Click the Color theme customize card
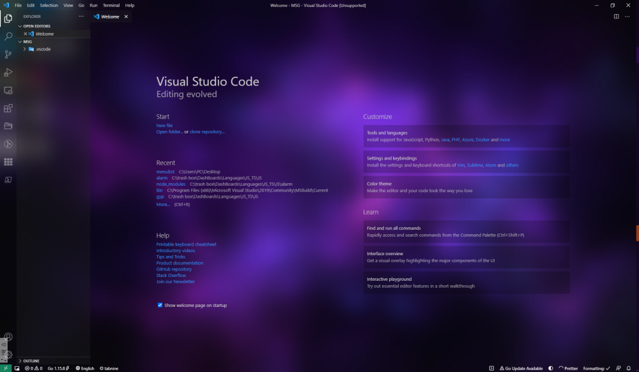Screen dimensions: 639x372 [466, 187]
